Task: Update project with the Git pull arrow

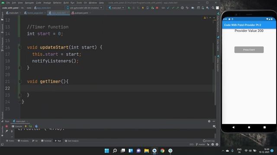Action: 168,8
